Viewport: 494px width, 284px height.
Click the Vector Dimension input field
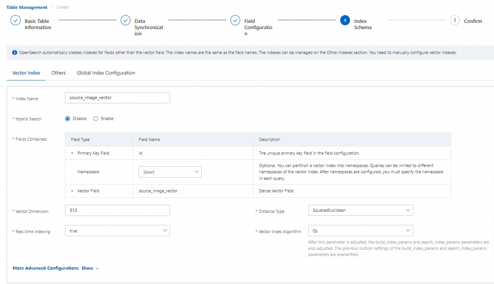117,210
